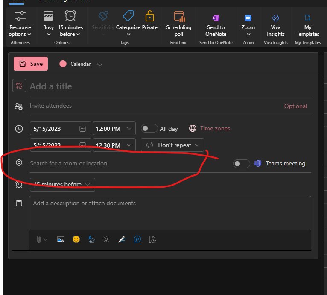Expand the Zoom dropdown arrow
The width and height of the screenshot is (327, 295).
248,35
